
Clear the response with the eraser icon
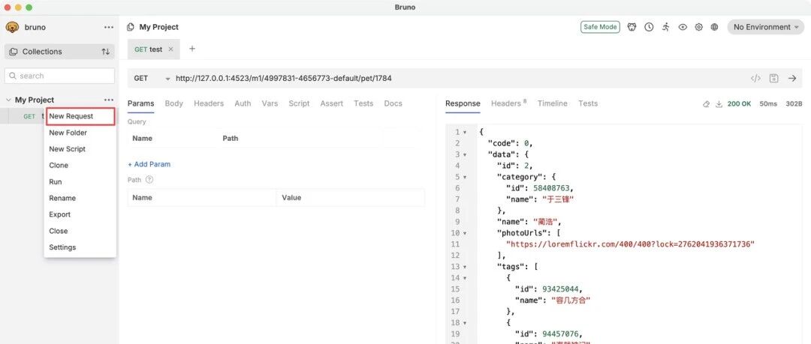[706, 104]
